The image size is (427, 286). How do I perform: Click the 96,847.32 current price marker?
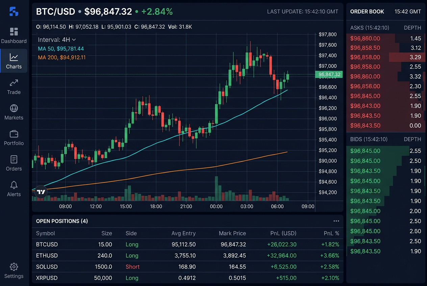[x=329, y=75]
